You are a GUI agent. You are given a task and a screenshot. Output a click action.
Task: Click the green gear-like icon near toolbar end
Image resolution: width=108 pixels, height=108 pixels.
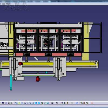(x=81, y=103)
